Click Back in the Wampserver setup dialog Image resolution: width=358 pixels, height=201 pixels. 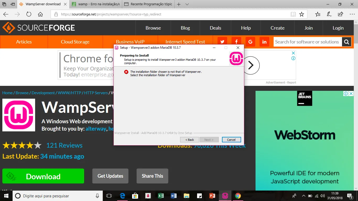tap(190, 140)
